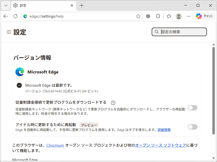Open the 詳細情報 link

164,130
